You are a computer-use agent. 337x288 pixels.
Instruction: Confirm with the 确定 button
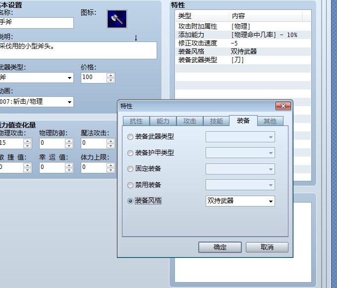tap(220, 247)
